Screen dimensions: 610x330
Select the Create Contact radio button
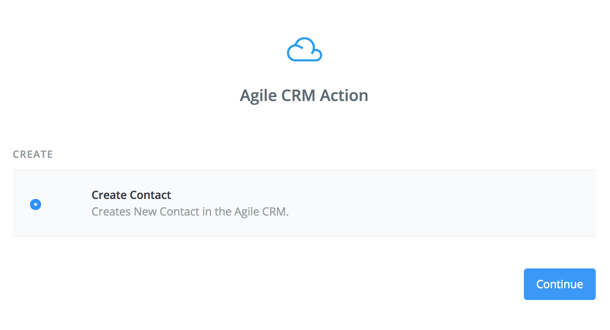pyautogui.click(x=36, y=204)
